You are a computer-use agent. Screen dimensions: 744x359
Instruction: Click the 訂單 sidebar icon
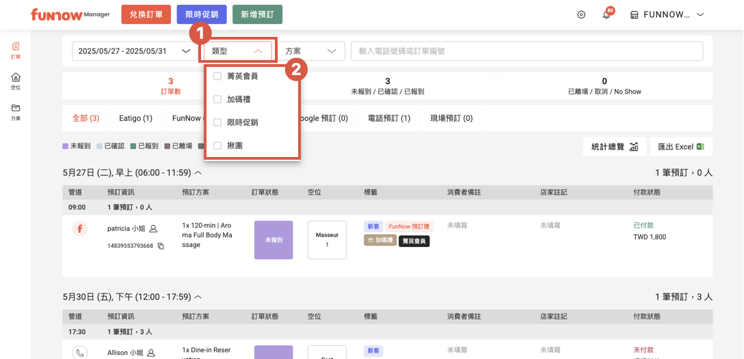pyautogui.click(x=16, y=51)
